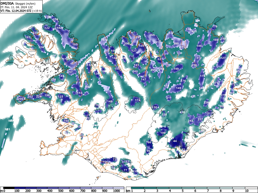Click the 1000 tick label on metre scale

click(x=117, y=191)
